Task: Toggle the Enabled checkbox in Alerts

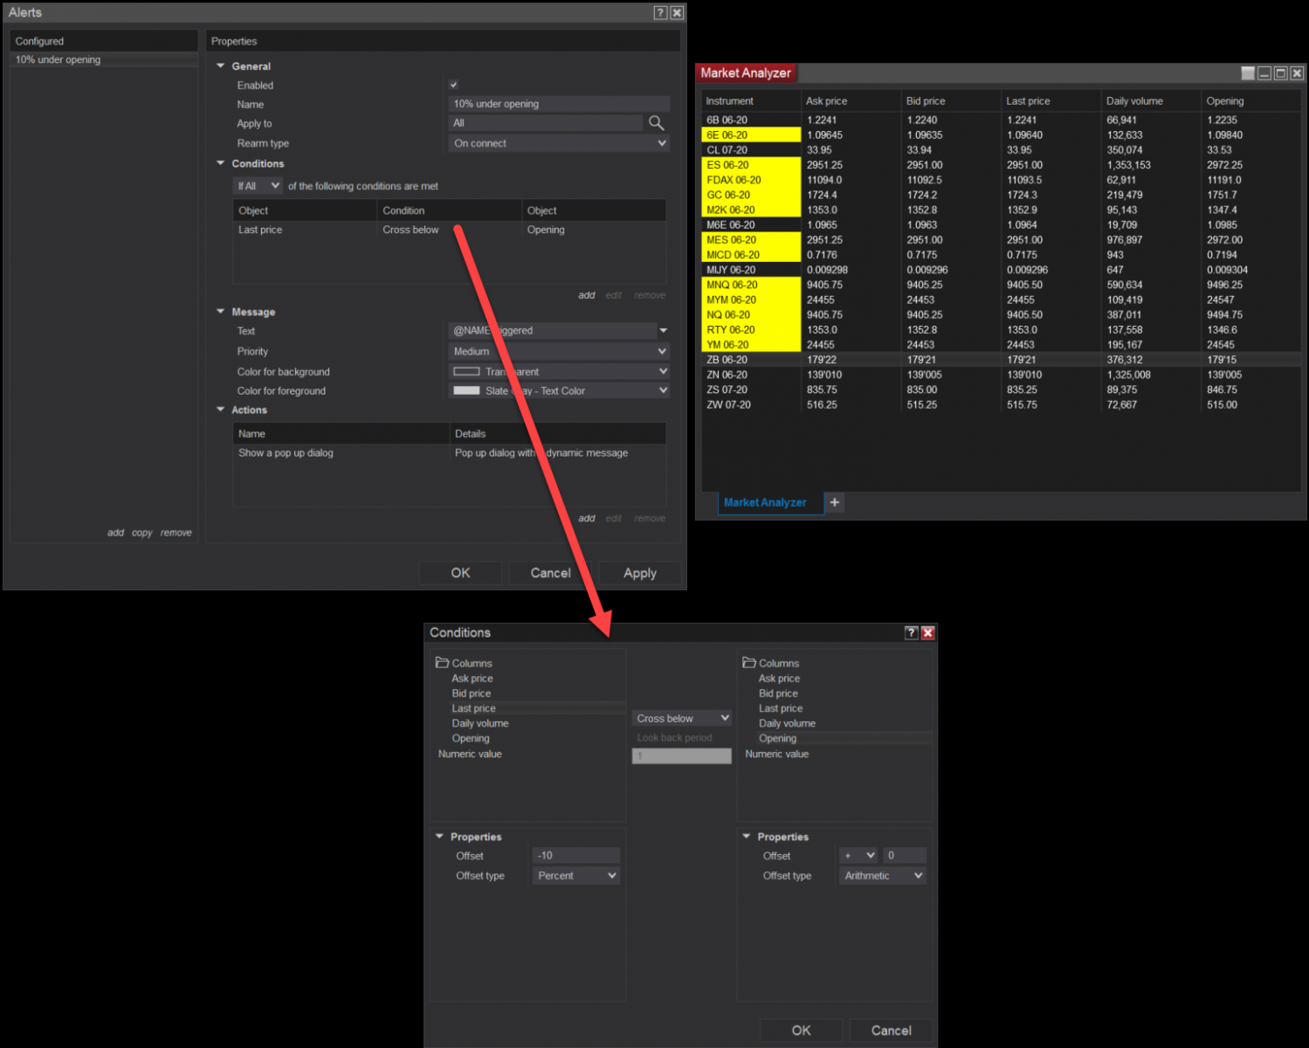Action: (x=453, y=85)
